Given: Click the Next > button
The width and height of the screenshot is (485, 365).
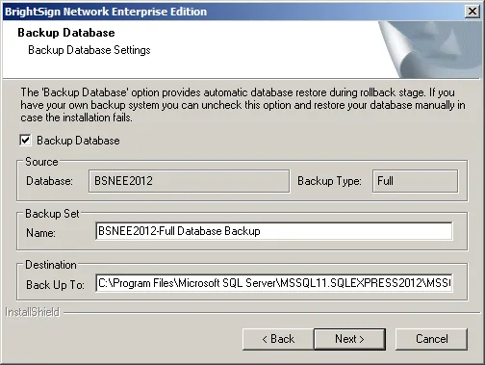Looking at the screenshot, I should tap(349, 339).
